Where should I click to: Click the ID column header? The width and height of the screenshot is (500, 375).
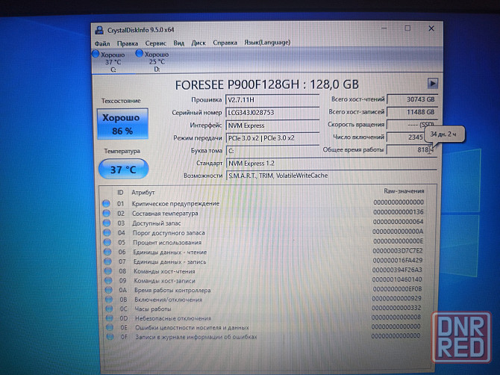[120, 193]
